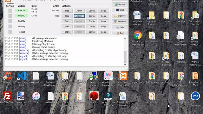The height and width of the screenshot is (114, 203).
Task: Start the Tomcat module
Action: click(67, 32)
